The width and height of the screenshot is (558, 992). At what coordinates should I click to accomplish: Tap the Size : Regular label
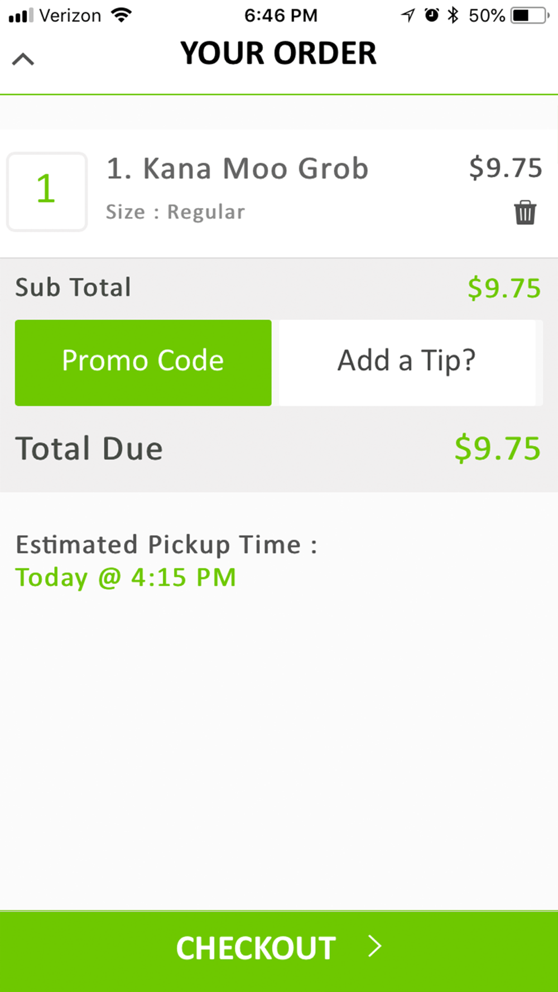[175, 212]
